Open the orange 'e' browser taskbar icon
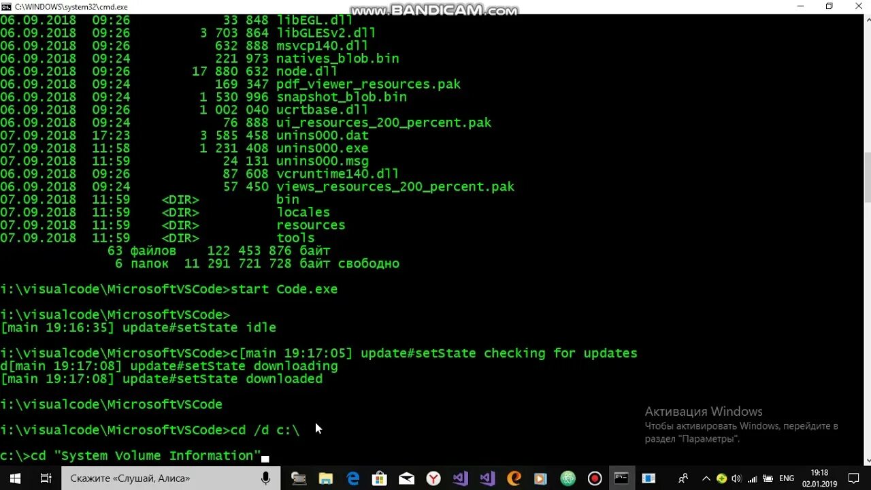The width and height of the screenshot is (871, 490). [x=514, y=478]
